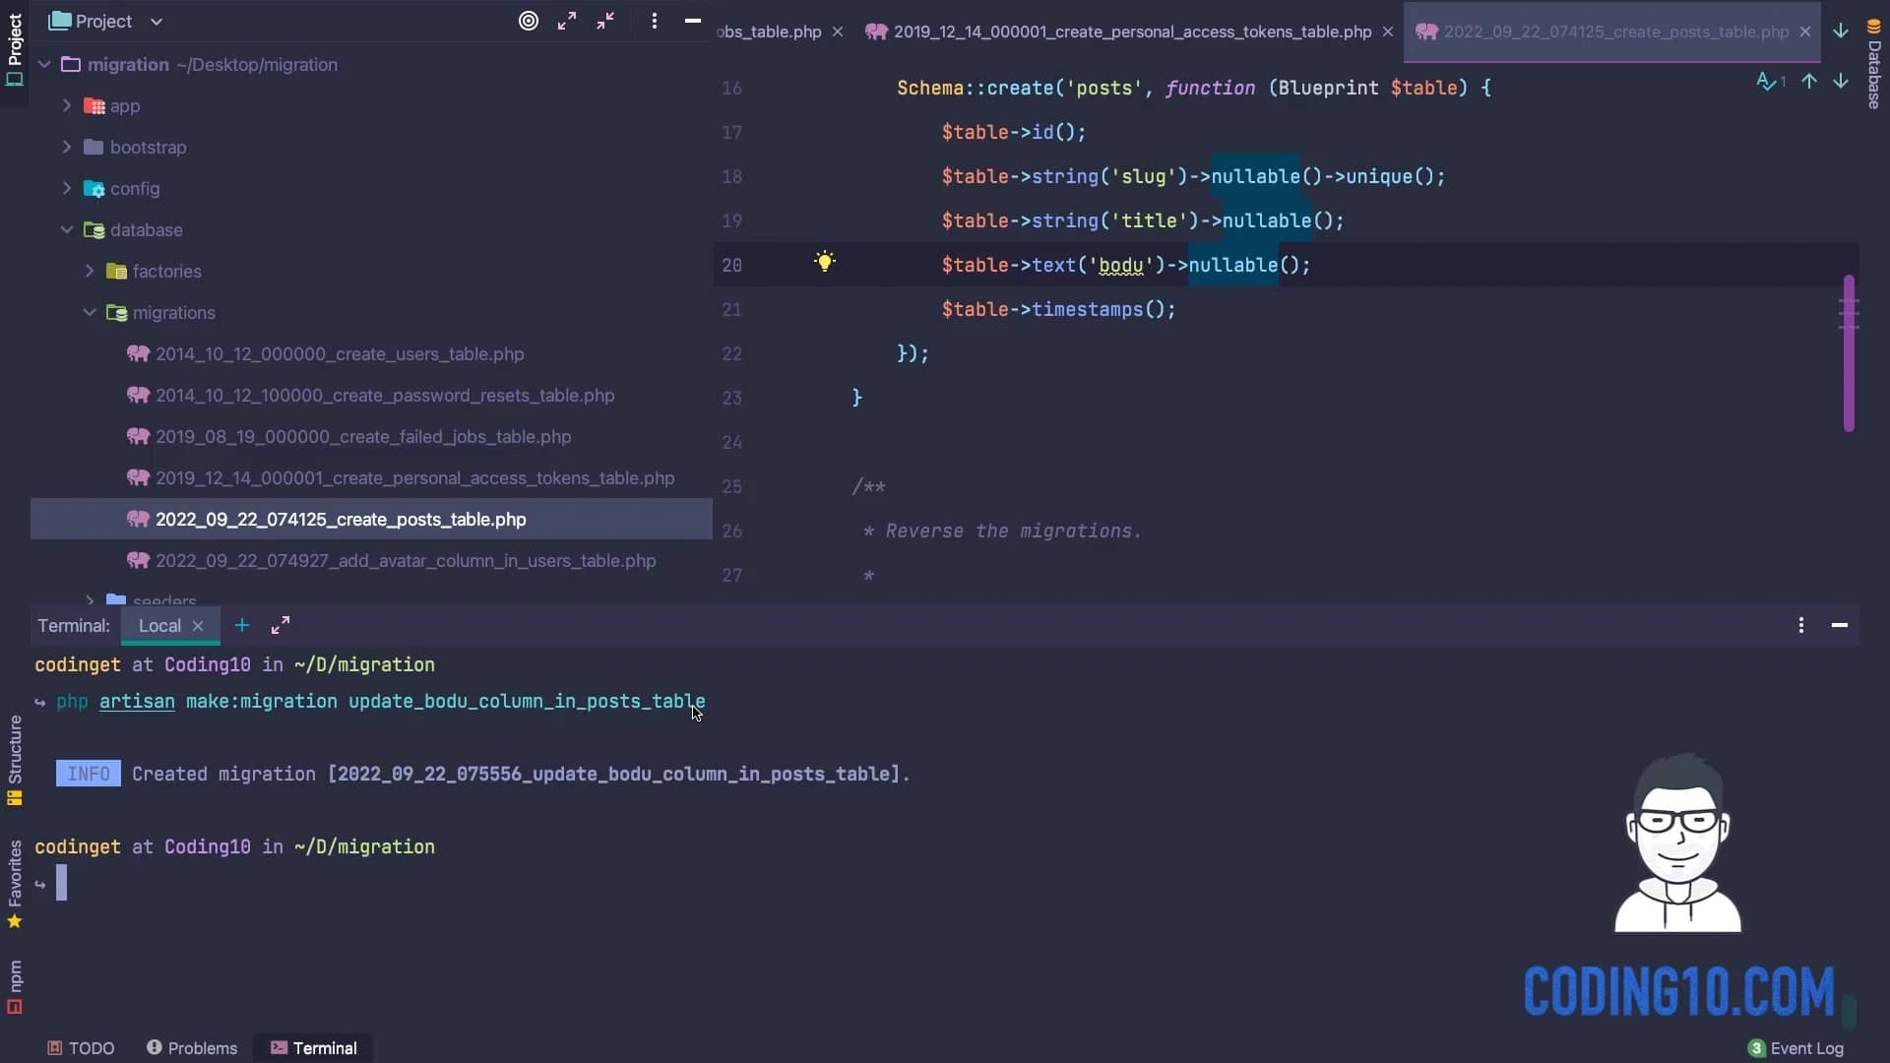Open 2014_10_12_100000_create_password_resets_table.php
1890x1063 pixels.
click(x=385, y=395)
